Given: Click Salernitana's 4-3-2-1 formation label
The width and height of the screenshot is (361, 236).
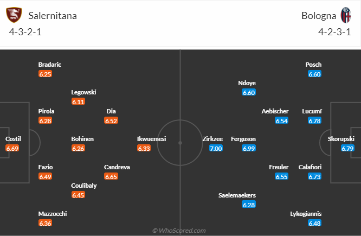Looking at the screenshot, I should (x=25, y=31).
